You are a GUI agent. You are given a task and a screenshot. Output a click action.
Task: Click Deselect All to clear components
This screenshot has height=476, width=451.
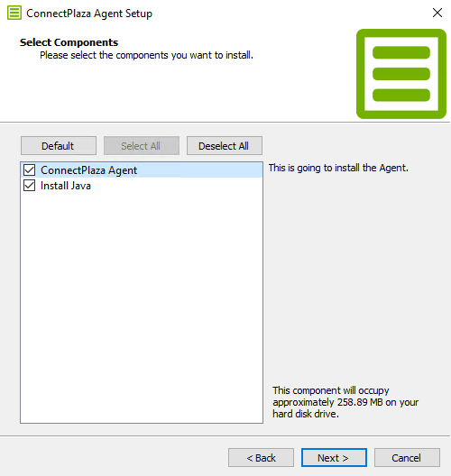pos(225,146)
